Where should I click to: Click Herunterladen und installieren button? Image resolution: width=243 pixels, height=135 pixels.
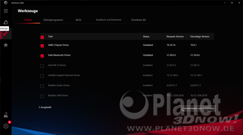tap(198, 108)
